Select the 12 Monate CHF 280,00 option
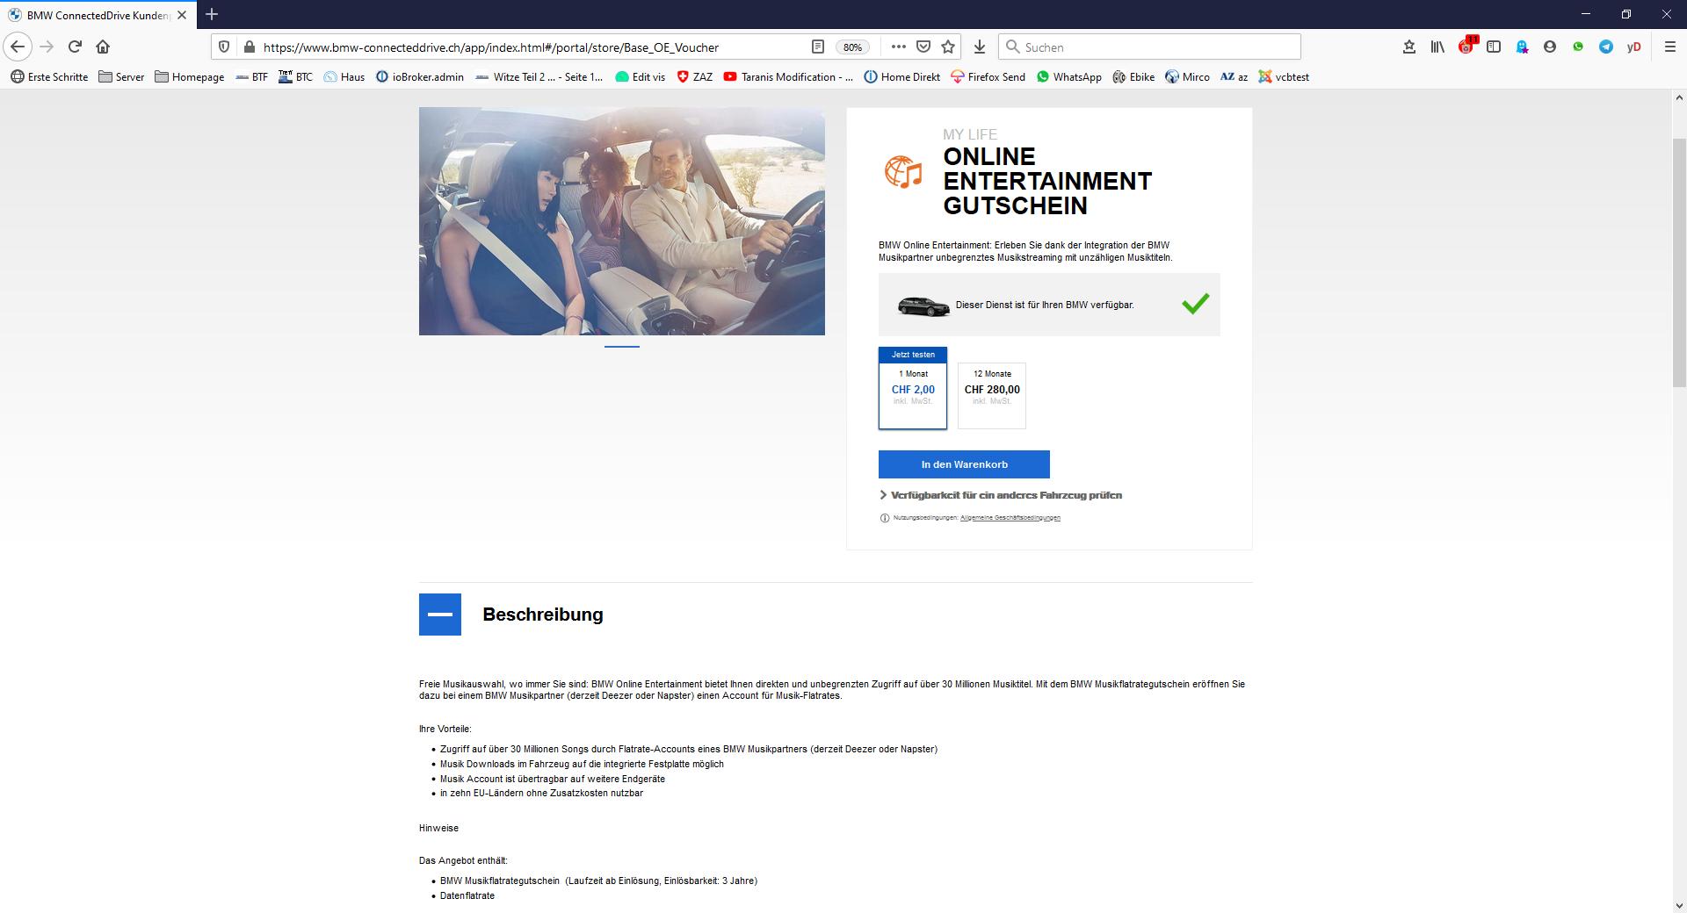This screenshot has width=1687, height=913. coord(992,396)
